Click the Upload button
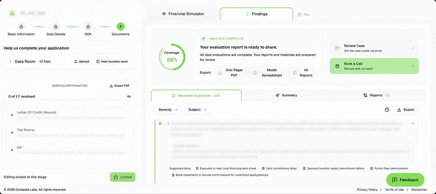This screenshot has width=436, height=194. (x=81, y=61)
